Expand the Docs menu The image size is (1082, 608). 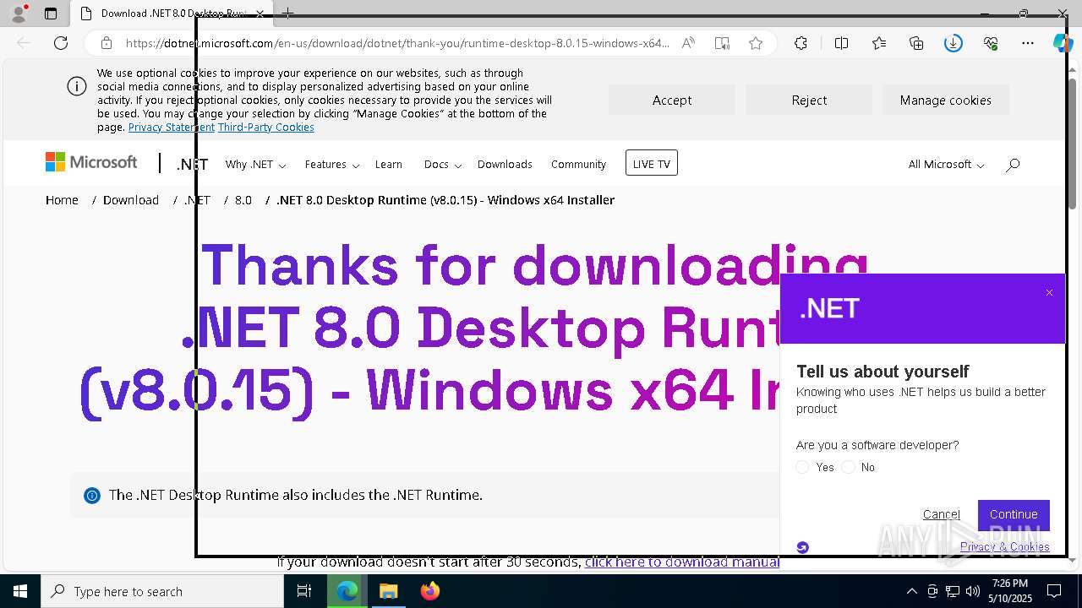click(x=443, y=165)
